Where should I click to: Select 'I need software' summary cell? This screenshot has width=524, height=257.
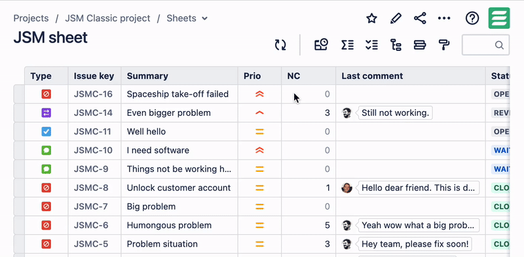[179, 150]
